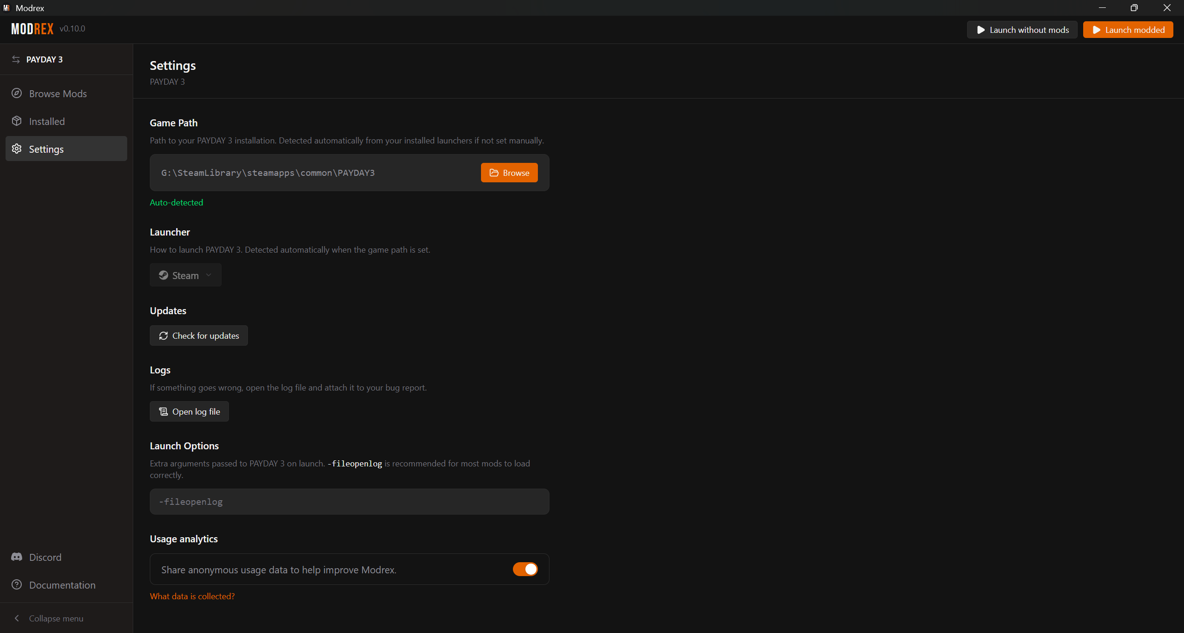This screenshot has width=1184, height=633.
Task: Check for updates
Action: tap(198, 335)
